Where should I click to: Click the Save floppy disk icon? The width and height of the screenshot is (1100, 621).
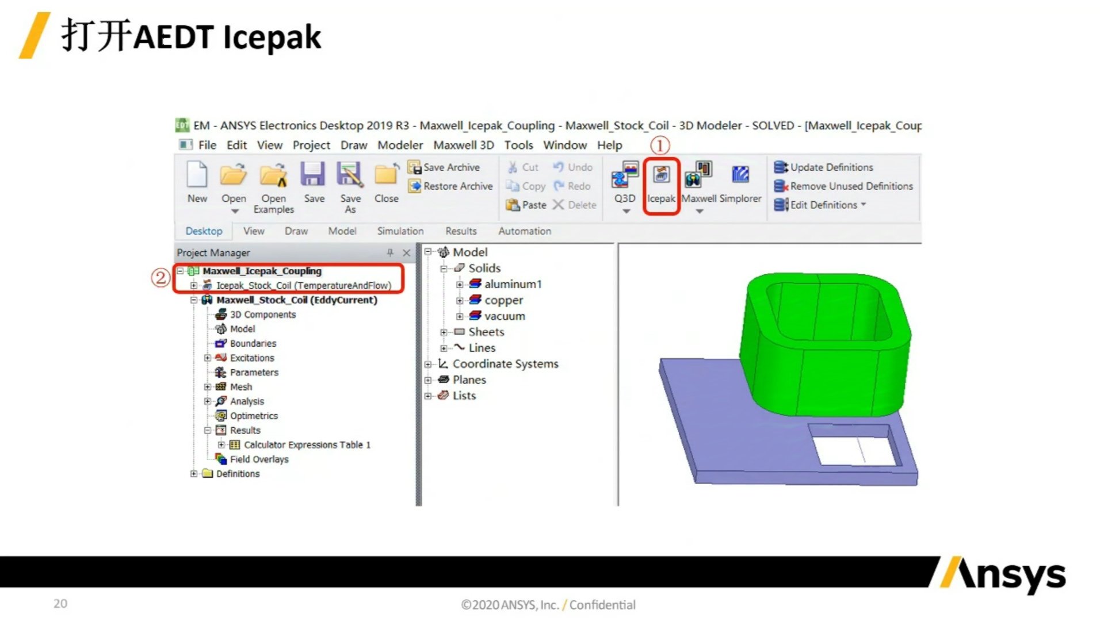pyautogui.click(x=313, y=174)
